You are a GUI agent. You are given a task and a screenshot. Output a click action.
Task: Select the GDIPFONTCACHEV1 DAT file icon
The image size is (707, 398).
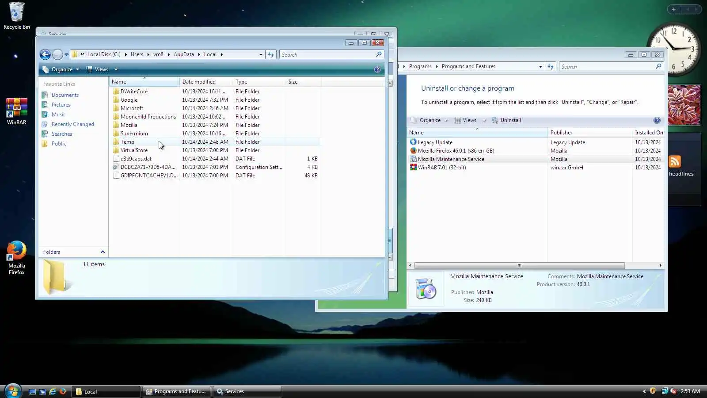pyautogui.click(x=116, y=176)
